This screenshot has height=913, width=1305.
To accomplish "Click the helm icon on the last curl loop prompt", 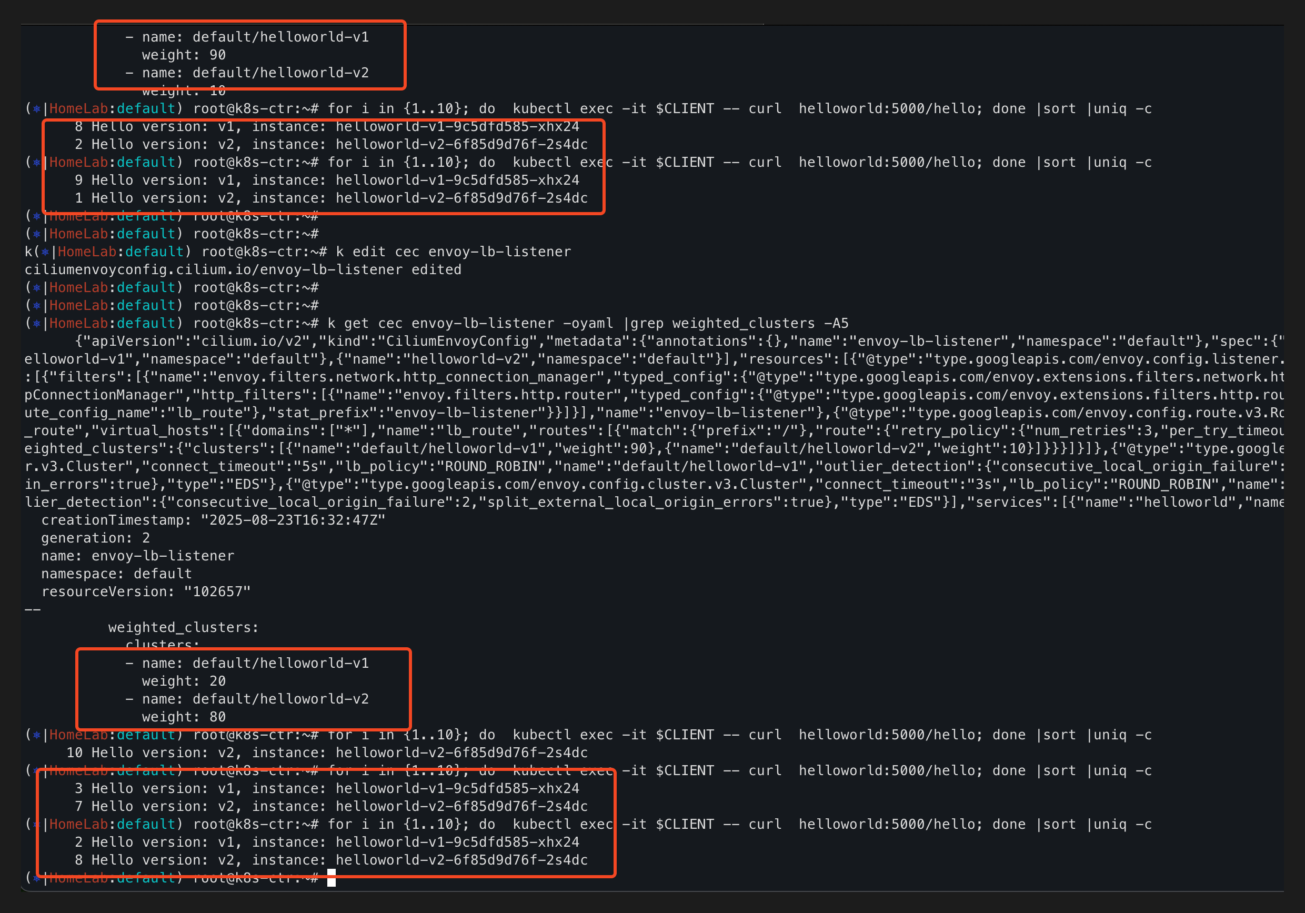I will click(36, 824).
